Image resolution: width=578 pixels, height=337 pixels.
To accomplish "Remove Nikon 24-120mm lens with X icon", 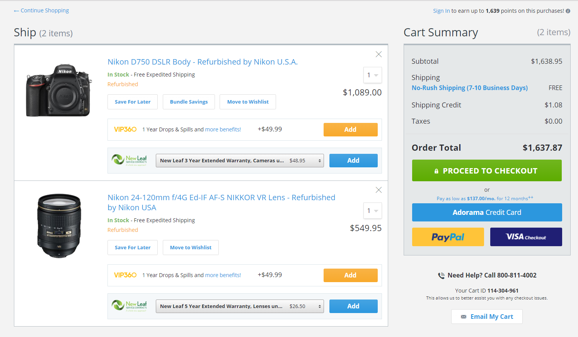I will coord(379,190).
